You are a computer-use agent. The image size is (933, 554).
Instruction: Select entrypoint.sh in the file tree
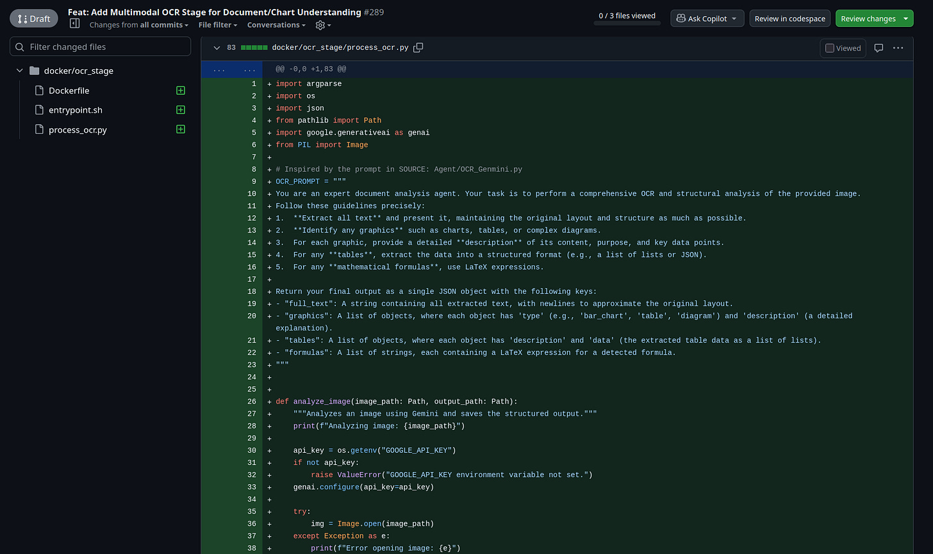click(76, 110)
